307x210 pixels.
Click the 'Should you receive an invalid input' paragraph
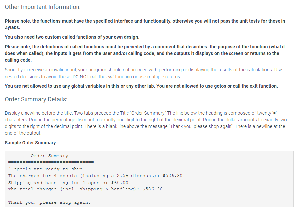143,73
